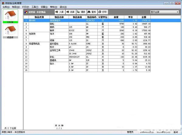Open the 设置(S) menu
Screen dimensions: 182x135
point(44,7)
